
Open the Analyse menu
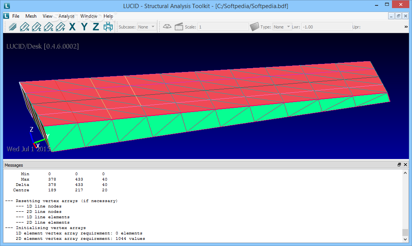pos(67,16)
